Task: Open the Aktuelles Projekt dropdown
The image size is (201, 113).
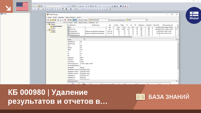Action: tap(109, 20)
